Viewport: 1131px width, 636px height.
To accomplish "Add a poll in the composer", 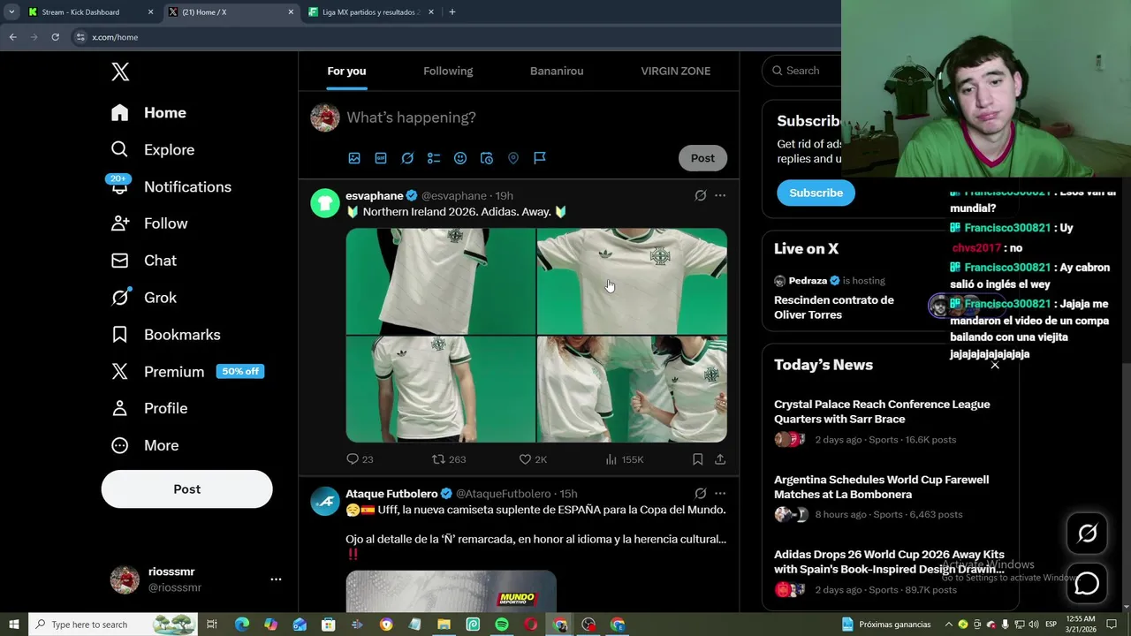I will point(434,158).
